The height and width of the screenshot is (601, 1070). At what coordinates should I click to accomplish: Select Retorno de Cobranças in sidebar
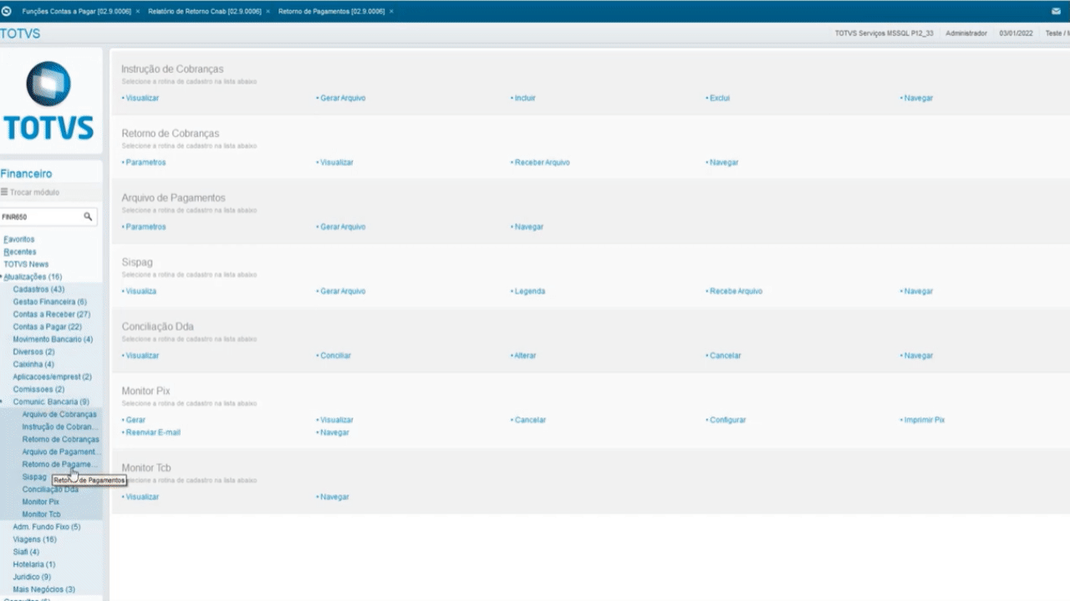coord(60,440)
